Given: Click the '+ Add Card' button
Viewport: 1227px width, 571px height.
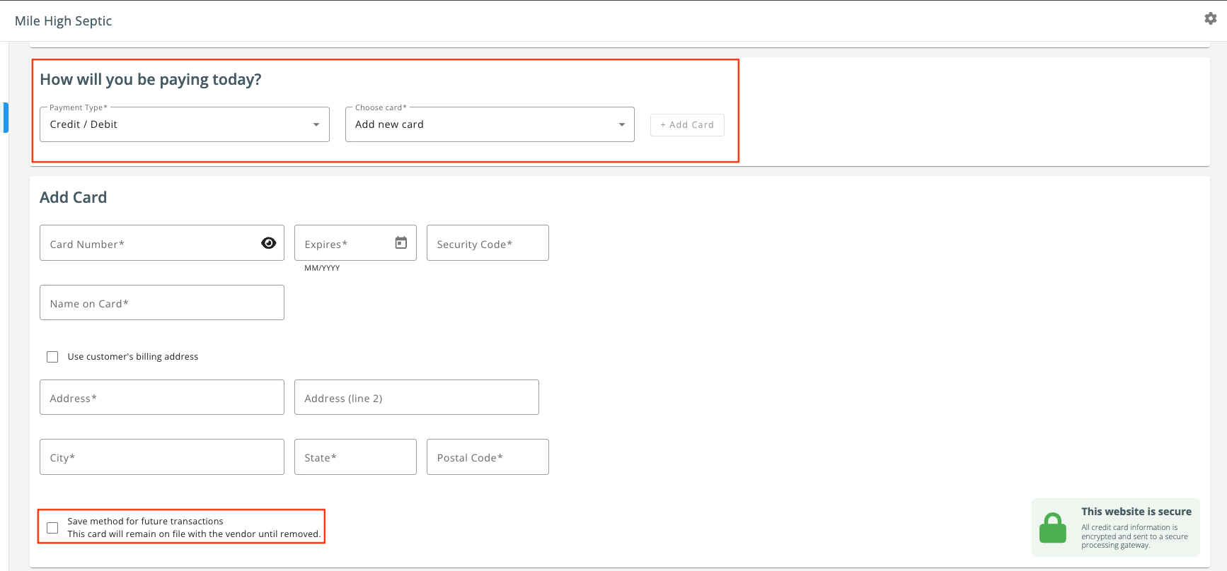Looking at the screenshot, I should click(x=687, y=125).
